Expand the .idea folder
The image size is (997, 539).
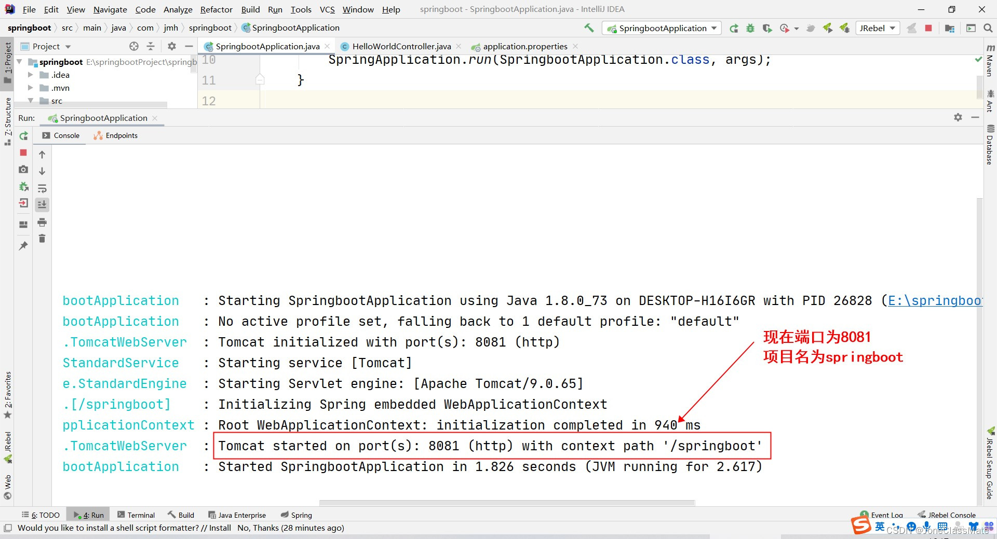30,75
